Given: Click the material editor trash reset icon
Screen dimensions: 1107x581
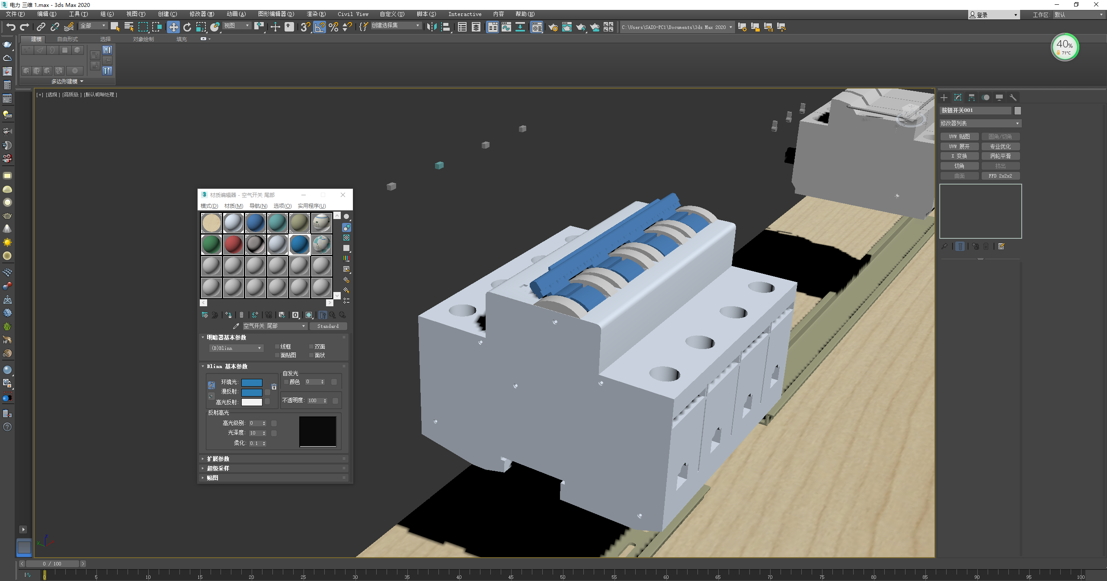Looking at the screenshot, I should tap(242, 315).
